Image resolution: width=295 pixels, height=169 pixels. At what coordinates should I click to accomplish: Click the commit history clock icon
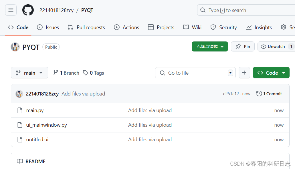tap(259, 94)
